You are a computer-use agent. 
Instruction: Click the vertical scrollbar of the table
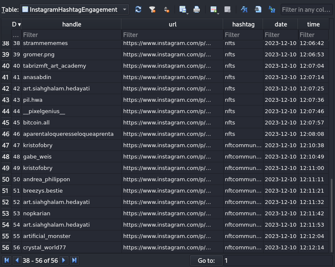point(331,215)
